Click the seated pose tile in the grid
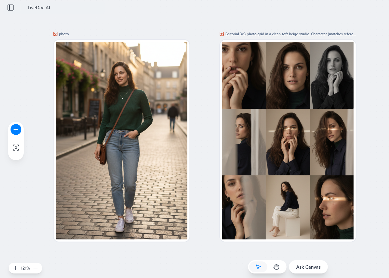The width and height of the screenshot is (389, 278). click(288, 207)
